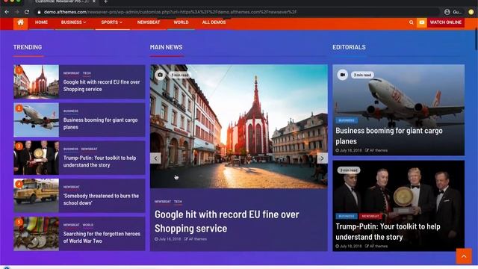Open the All Demos menu item
Screen dimensions: 478x269
[x=214, y=22]
